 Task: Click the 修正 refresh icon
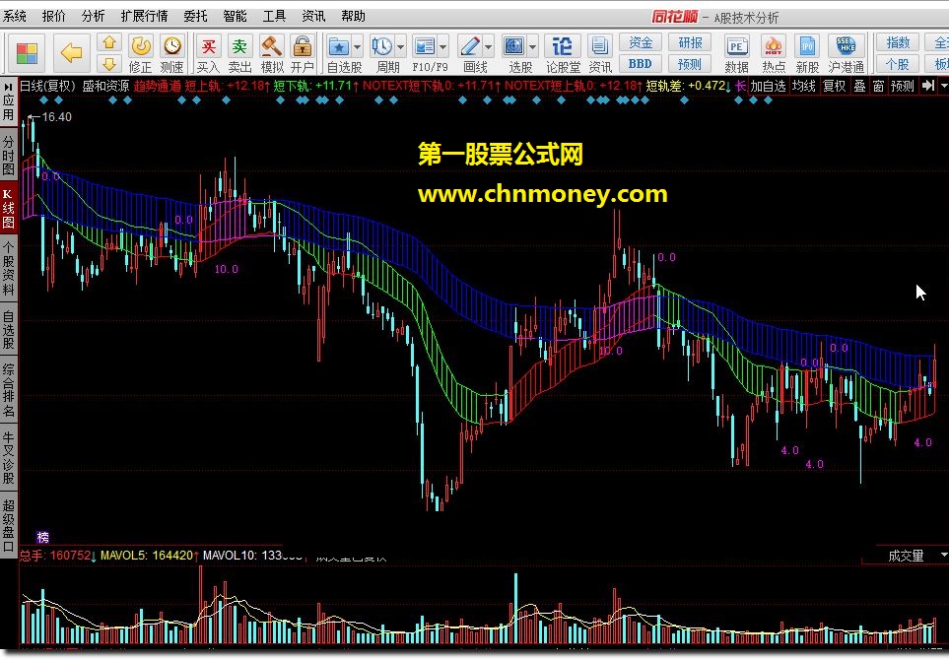pyautogui.click(x=141, y=46)
